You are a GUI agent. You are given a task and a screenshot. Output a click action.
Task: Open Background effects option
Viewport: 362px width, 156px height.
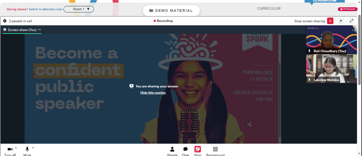pyautogui.click(x=215, y=152)
